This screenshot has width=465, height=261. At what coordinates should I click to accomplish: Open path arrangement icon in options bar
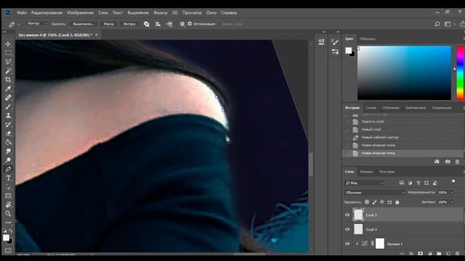(x=169, y=24)
